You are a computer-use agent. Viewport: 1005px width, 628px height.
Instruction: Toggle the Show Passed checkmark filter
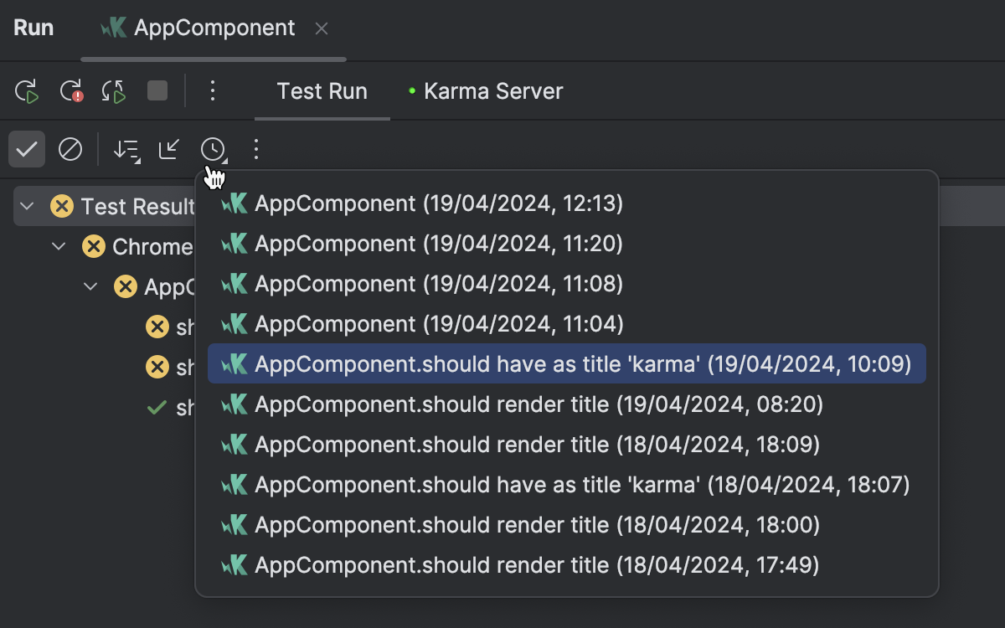coord(27,150)
